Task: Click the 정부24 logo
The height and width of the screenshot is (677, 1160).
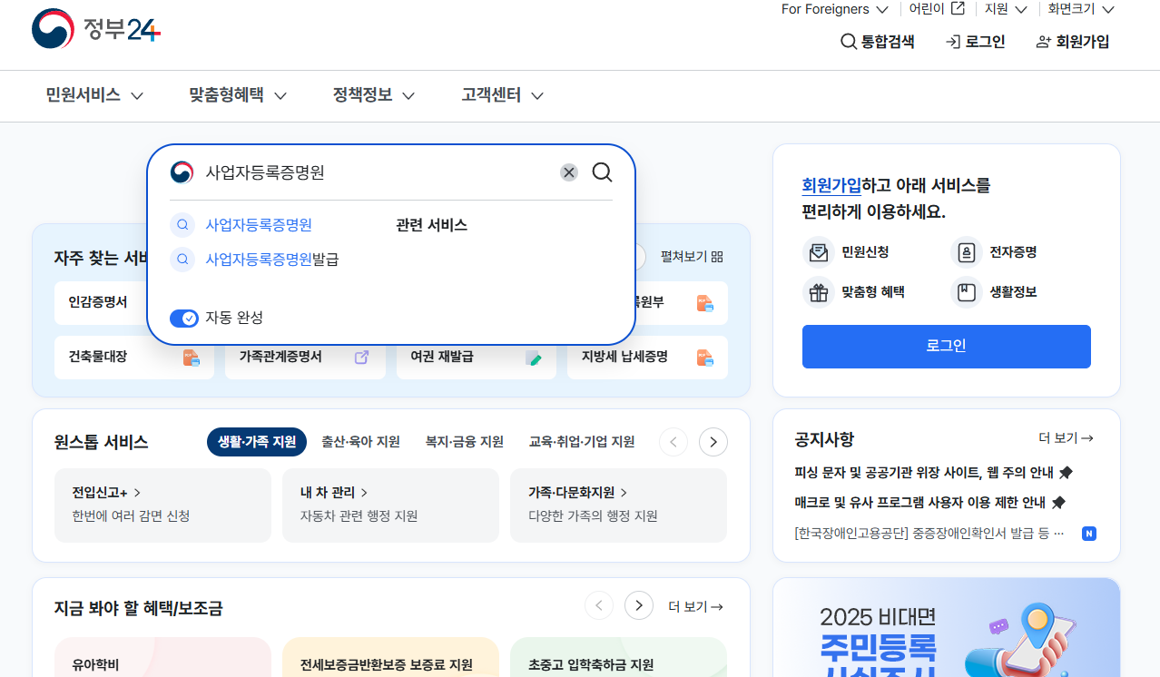Action: coord(96,29)
